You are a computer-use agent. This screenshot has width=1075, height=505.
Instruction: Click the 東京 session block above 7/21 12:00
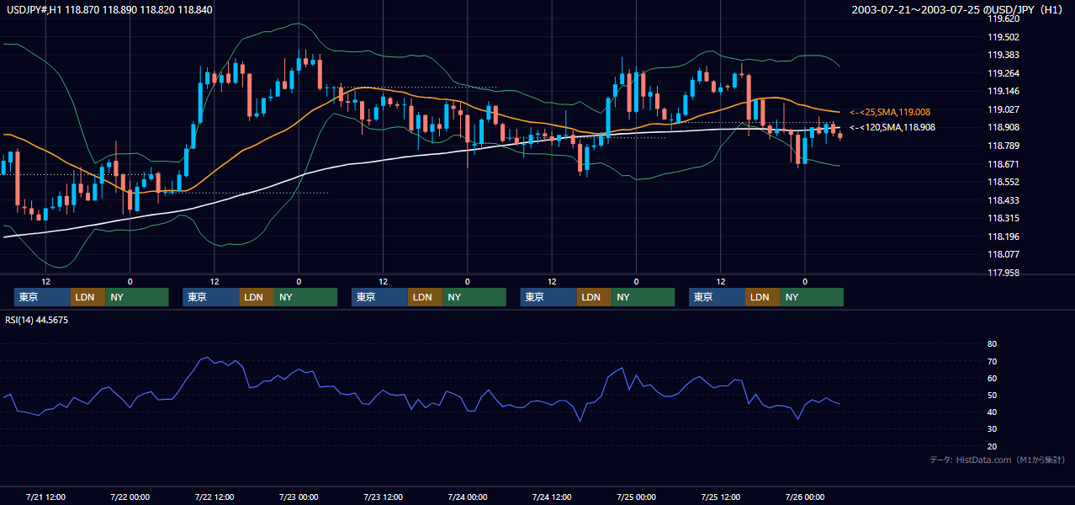coord(42,297)
